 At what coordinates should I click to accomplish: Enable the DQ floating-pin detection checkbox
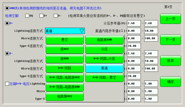(x=27, y=16)
